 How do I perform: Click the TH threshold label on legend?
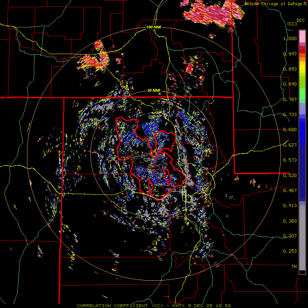tap(294, 267)
